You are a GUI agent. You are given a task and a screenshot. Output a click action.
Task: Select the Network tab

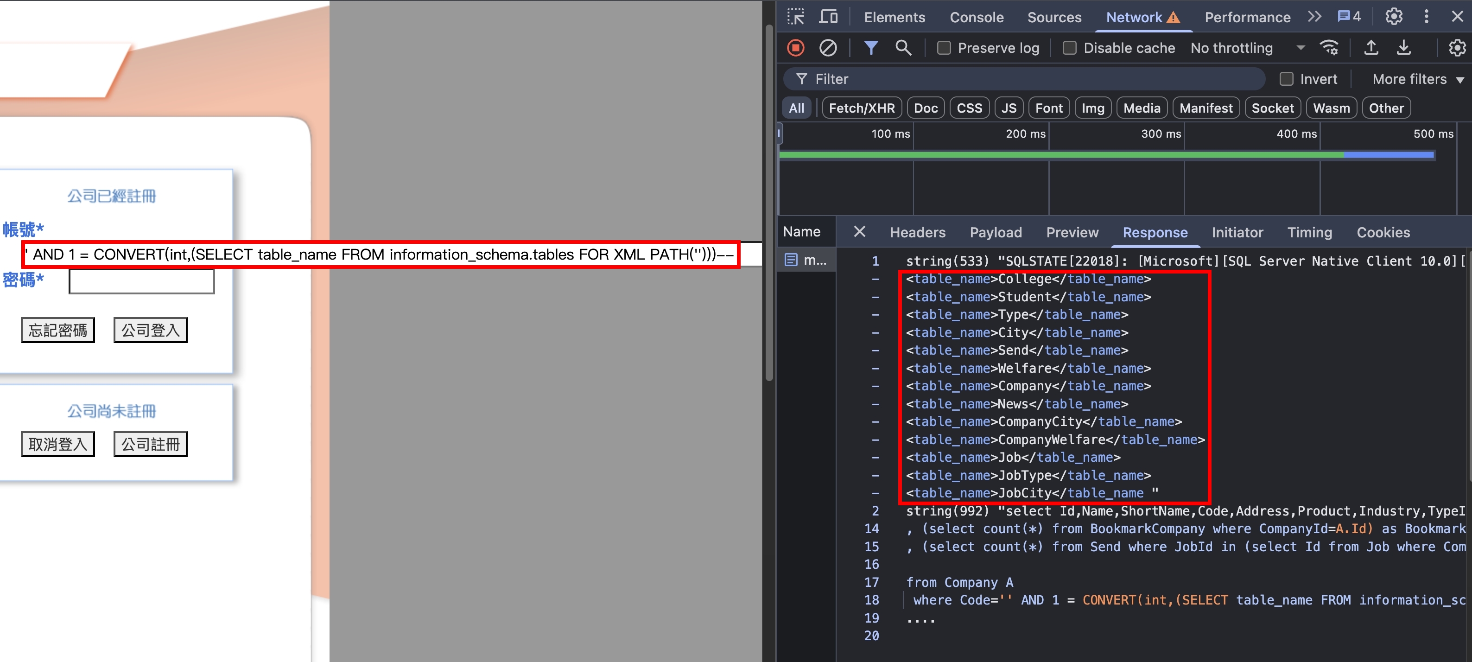1142,17
